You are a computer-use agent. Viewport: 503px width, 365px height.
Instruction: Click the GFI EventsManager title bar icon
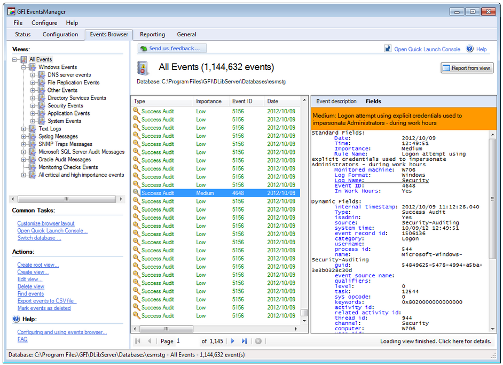coord(12,12)
